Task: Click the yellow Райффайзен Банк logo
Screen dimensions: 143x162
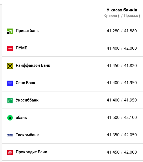Action: coord(10,66)
